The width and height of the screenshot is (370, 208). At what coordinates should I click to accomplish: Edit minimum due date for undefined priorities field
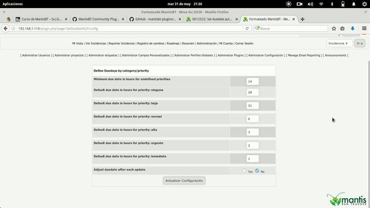coord(253,81)
